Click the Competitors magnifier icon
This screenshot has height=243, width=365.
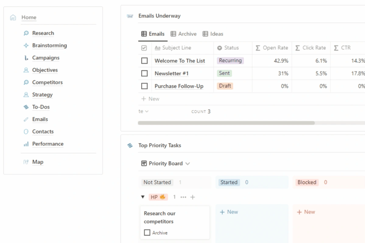tap(26, 82)
